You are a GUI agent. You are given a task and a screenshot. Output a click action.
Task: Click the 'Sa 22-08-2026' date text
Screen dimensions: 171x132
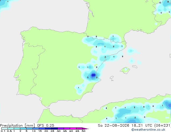point(114,126)
